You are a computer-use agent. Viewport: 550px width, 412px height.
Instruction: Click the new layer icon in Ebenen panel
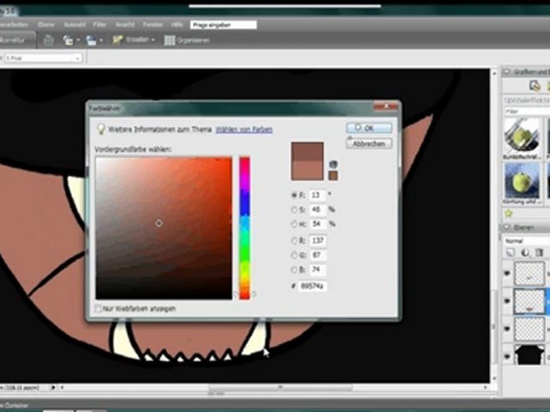(x=510, y=252)
